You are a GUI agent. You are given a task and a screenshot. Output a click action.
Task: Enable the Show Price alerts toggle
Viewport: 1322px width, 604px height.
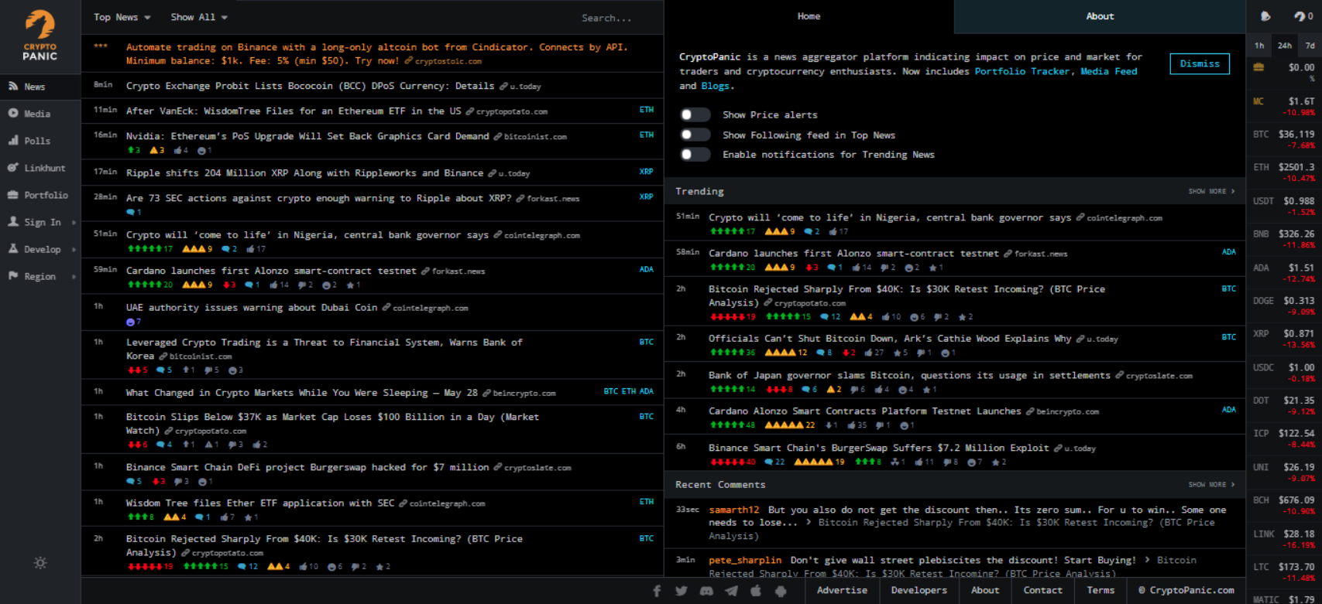coord(695,114)
